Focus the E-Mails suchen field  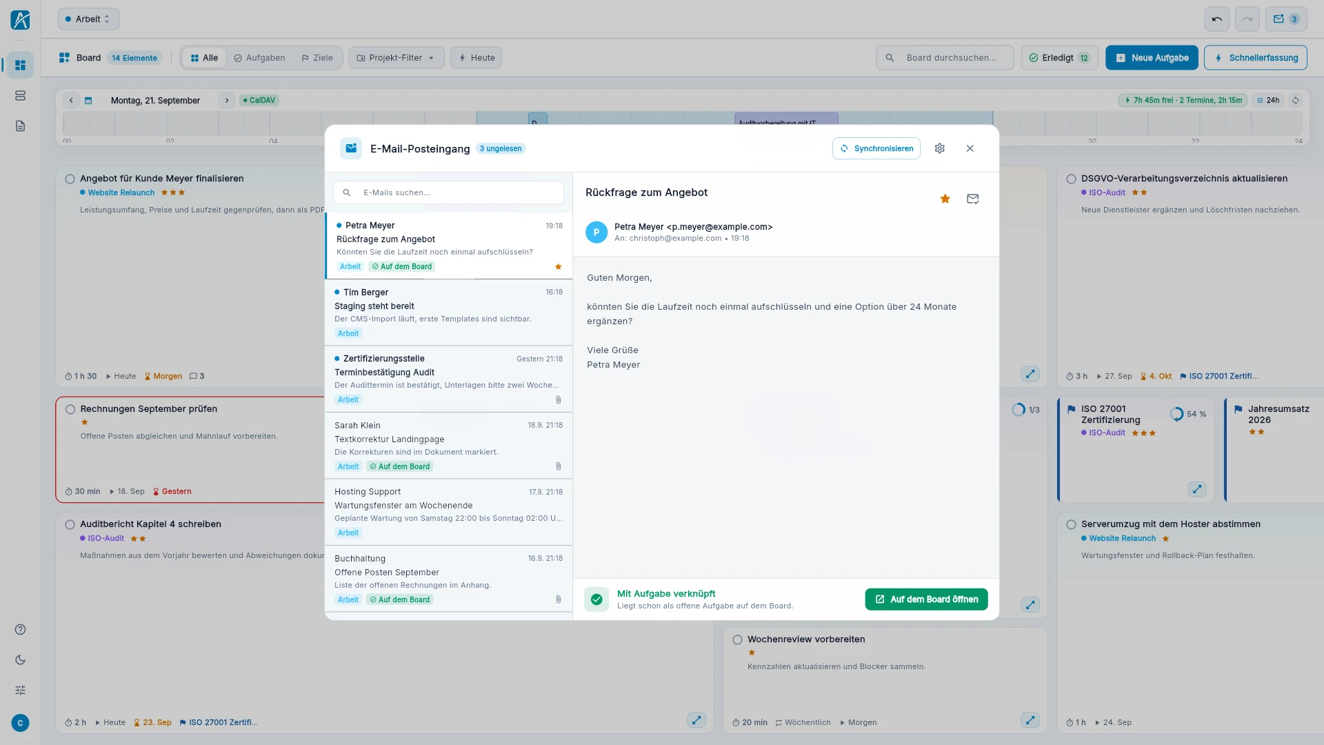coord(448,192)
